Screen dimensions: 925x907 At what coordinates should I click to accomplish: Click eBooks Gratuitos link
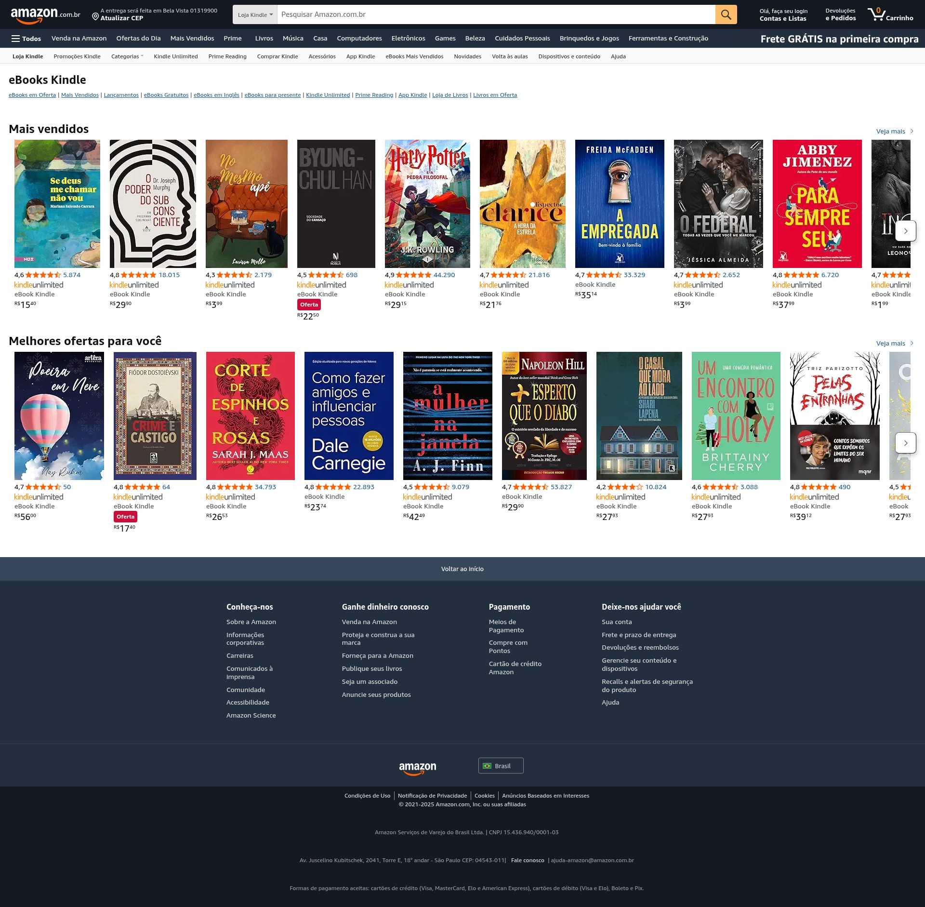166,95
